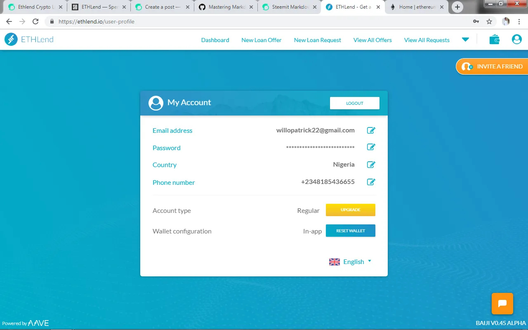Screen dimensions: 528x330
Task: Open the saved password key icon
Action: [x=476, y=21]
